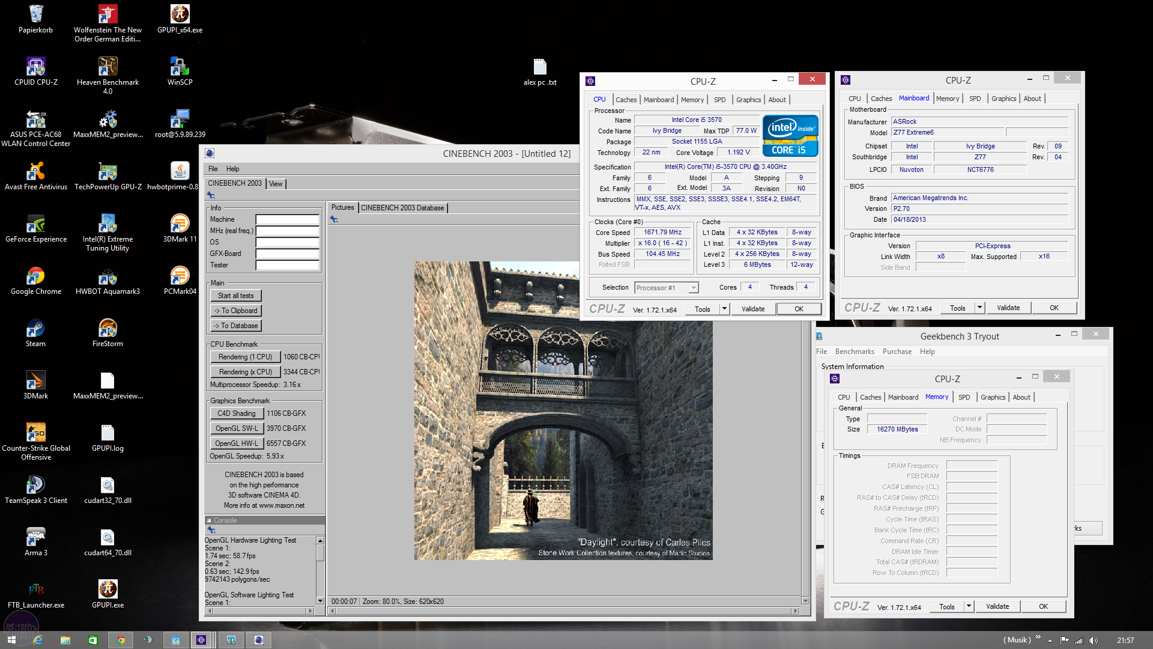Screen dimensions: 1153x649
Task: Click into the Machine info field
Action: [287, 219]
